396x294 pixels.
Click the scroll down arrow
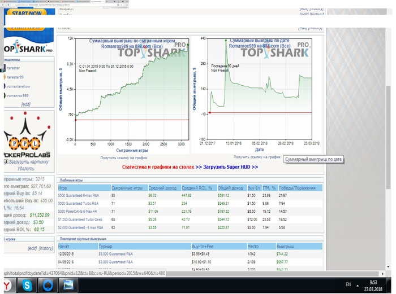[388, 267]
